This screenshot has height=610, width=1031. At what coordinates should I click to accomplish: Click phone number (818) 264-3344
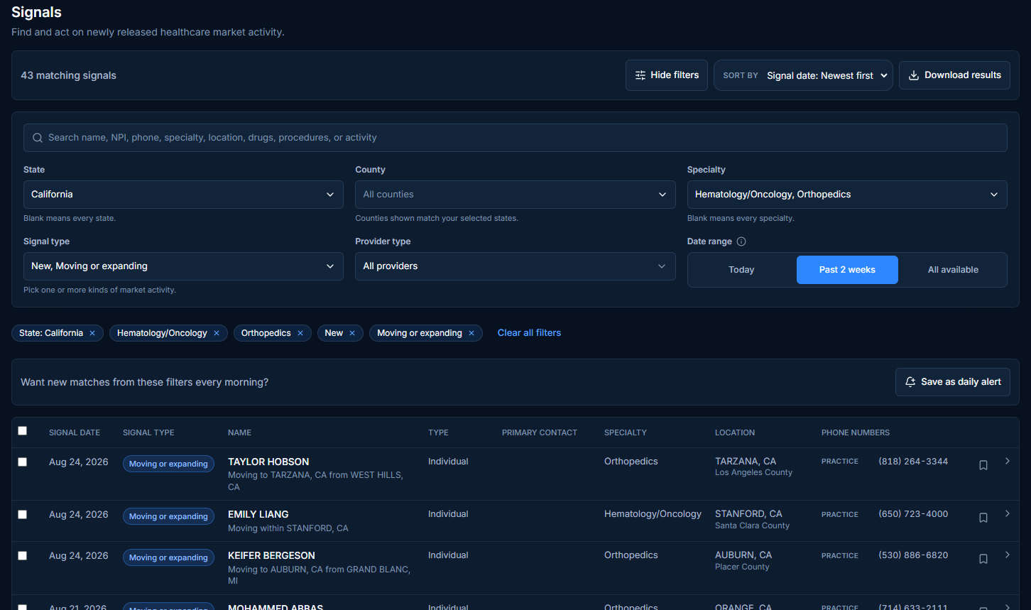[x=913, y=462]
